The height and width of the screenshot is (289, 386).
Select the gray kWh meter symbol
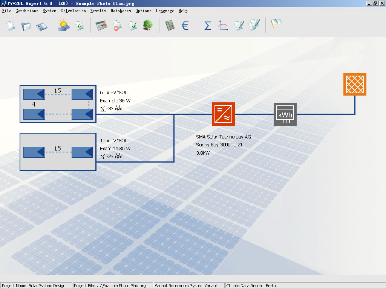pyautogui.click(x=285, y=114)
